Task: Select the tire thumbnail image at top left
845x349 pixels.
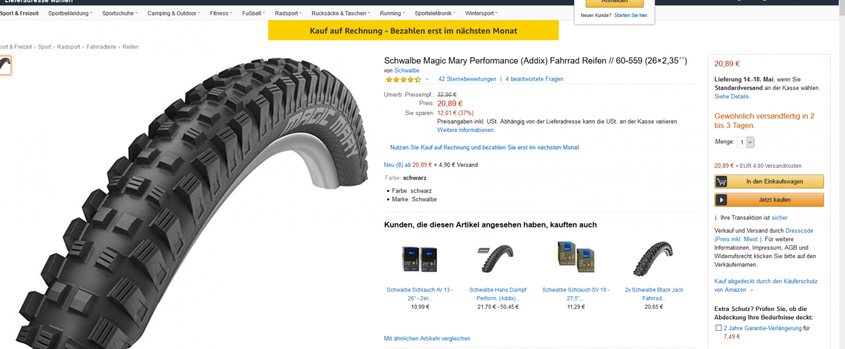Action: [x=5, y=65]
